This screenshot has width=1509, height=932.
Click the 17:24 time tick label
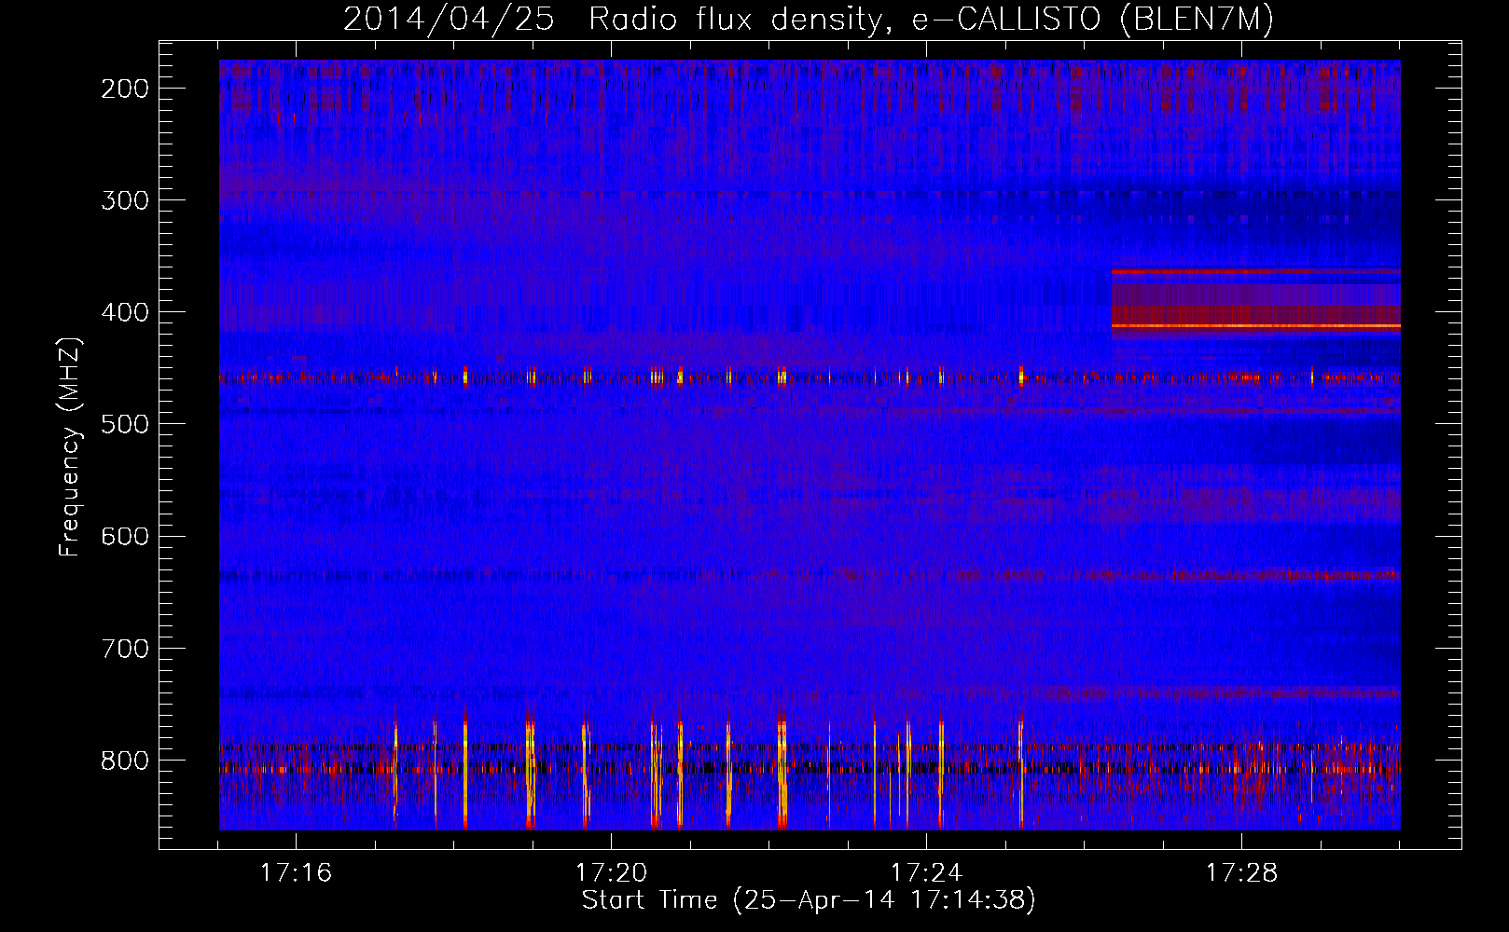pyautogui.click(x=926, y=873)
